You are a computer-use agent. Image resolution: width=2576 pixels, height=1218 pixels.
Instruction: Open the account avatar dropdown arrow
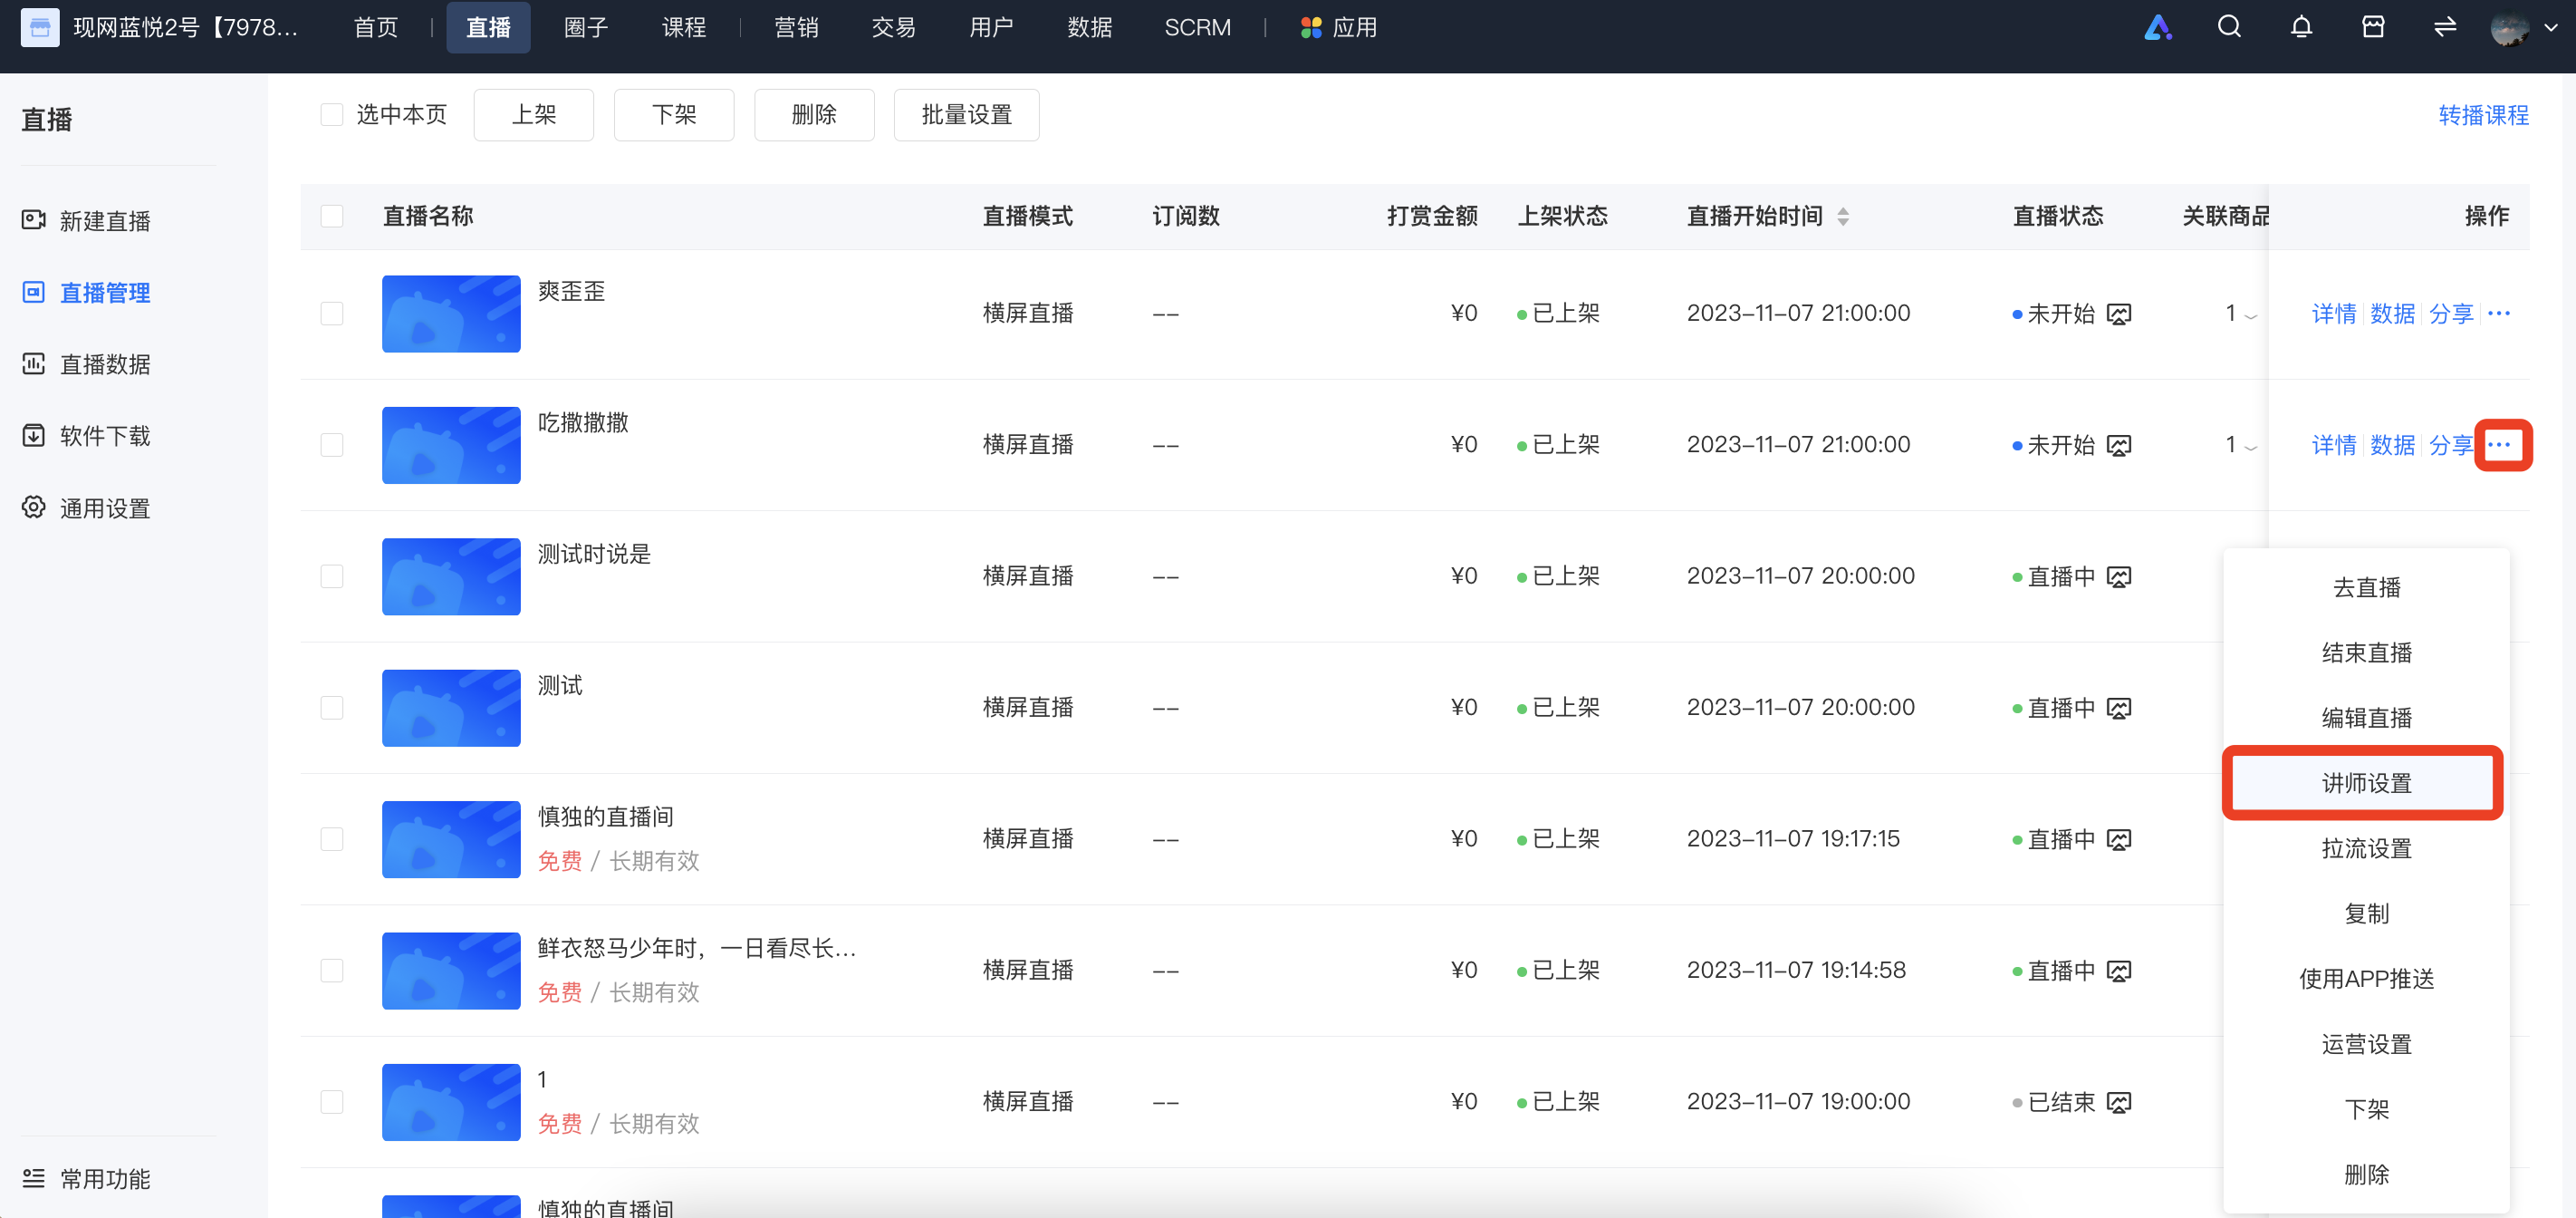click(2551, 28)
